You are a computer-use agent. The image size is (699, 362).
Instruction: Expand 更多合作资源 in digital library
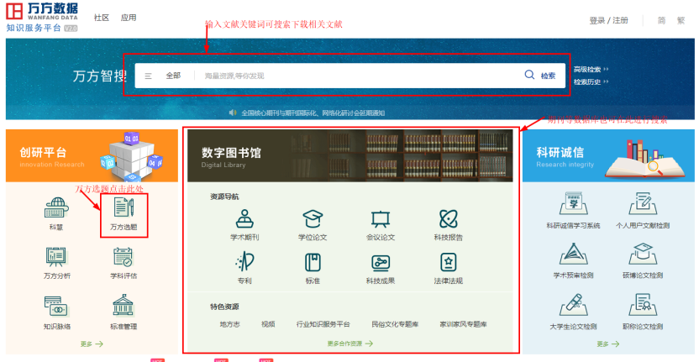point(348,344)
